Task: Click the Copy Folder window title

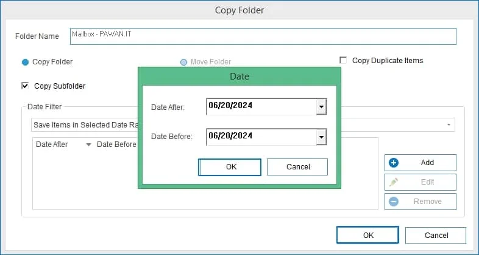Action: pos(239,10)
